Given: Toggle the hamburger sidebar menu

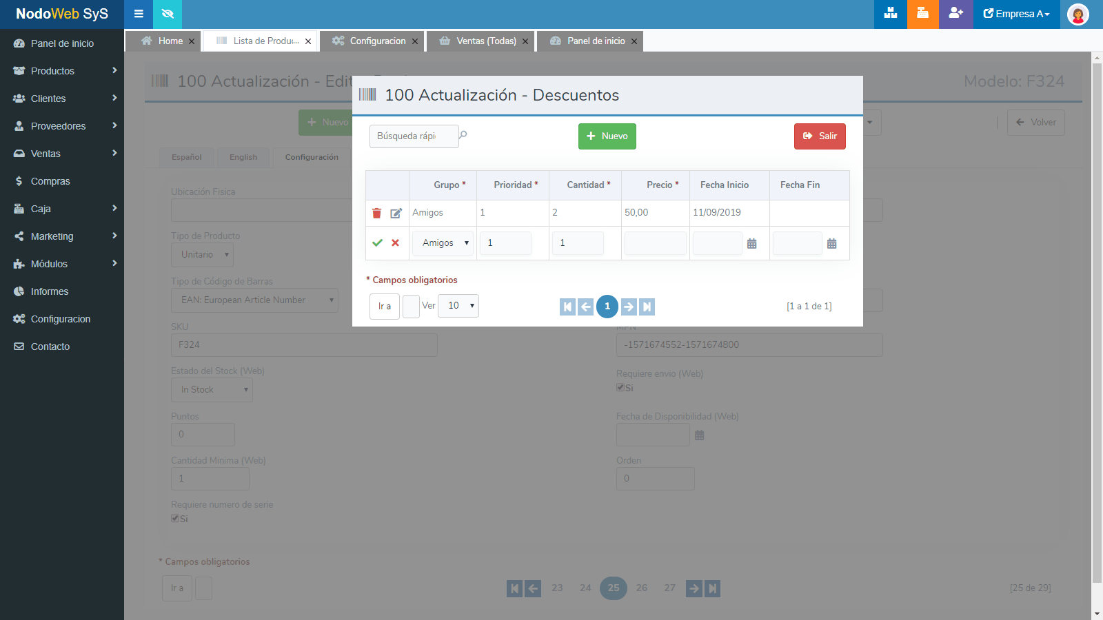Looking at the screenshot, I should (x=139, y=14).
